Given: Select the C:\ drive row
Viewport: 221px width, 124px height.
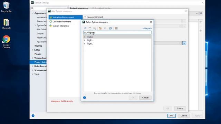Looking at the screenshot, I should (117, 37).
